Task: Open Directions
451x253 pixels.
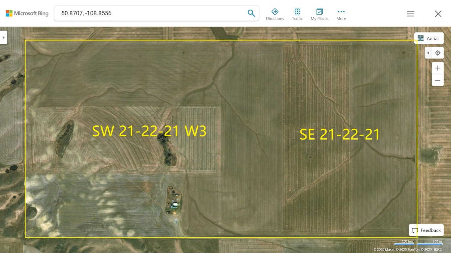Action: click(275, 14)
